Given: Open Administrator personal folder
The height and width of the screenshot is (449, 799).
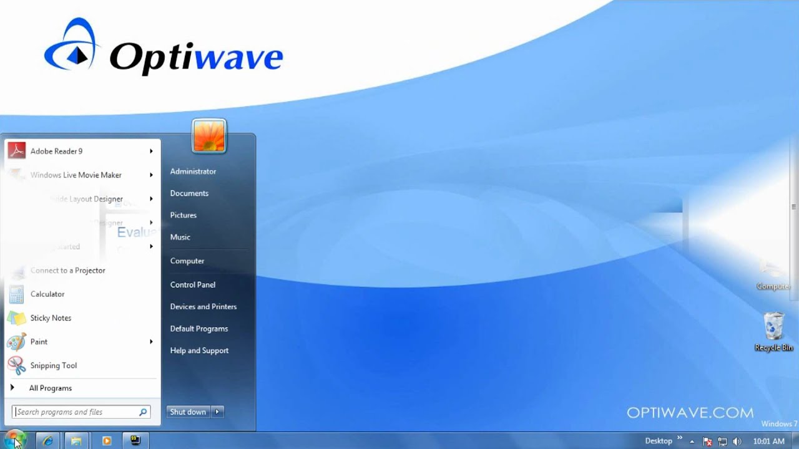Looking at the screenshot, I should (x=193, y=171).
